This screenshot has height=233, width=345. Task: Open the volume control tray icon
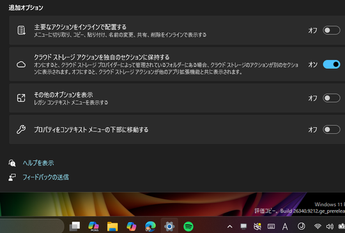tap(330, 227)
